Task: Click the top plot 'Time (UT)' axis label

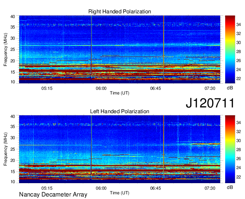Action: click(x=120, y=93)
